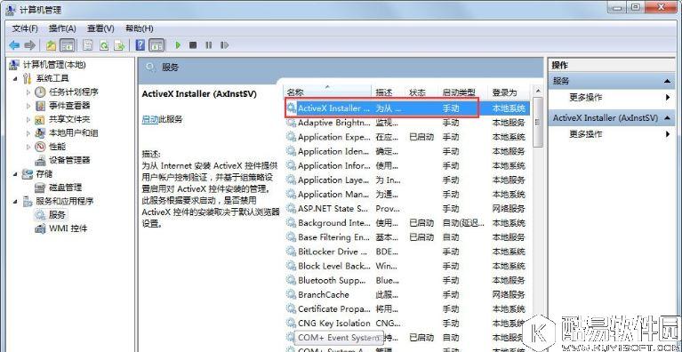The image size is (682, 352).
Task: Collapse the 系统工具 tree node
Action: point(15,78)
